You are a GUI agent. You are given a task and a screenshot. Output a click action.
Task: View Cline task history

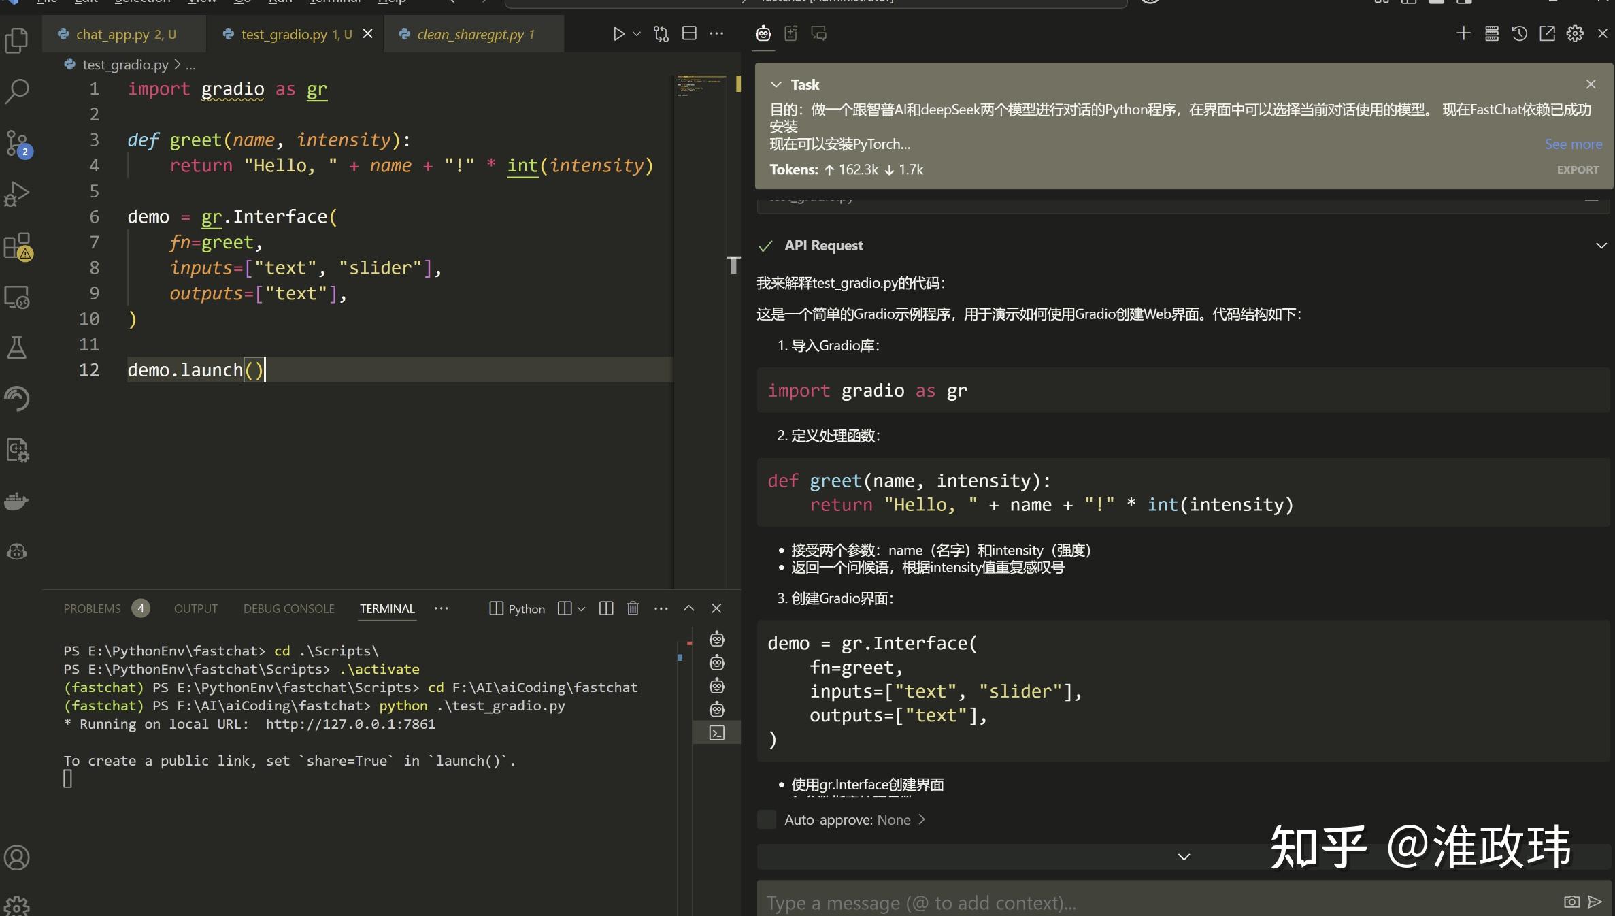click(x=1519, y=33)
